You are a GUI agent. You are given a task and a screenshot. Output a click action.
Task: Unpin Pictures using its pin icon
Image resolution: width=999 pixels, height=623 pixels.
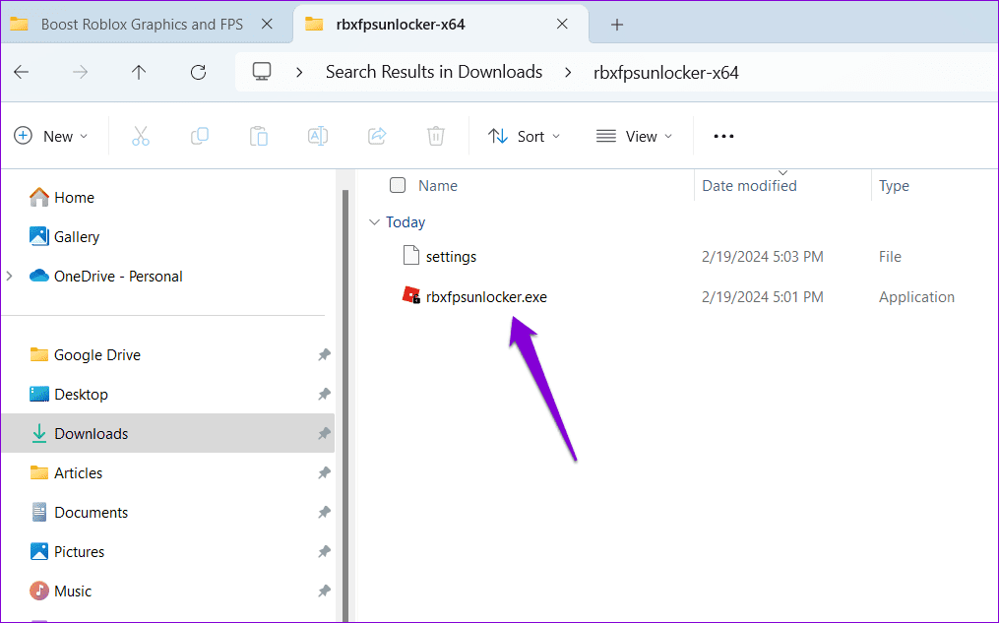click(x=324, y=552)
